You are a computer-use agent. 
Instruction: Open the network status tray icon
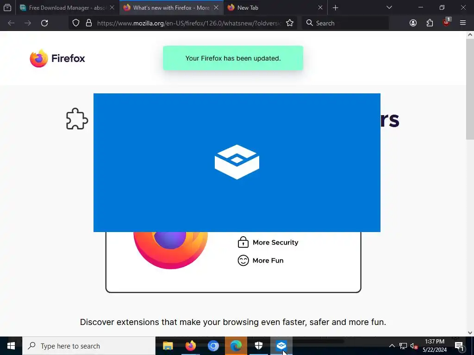point(403,346)
